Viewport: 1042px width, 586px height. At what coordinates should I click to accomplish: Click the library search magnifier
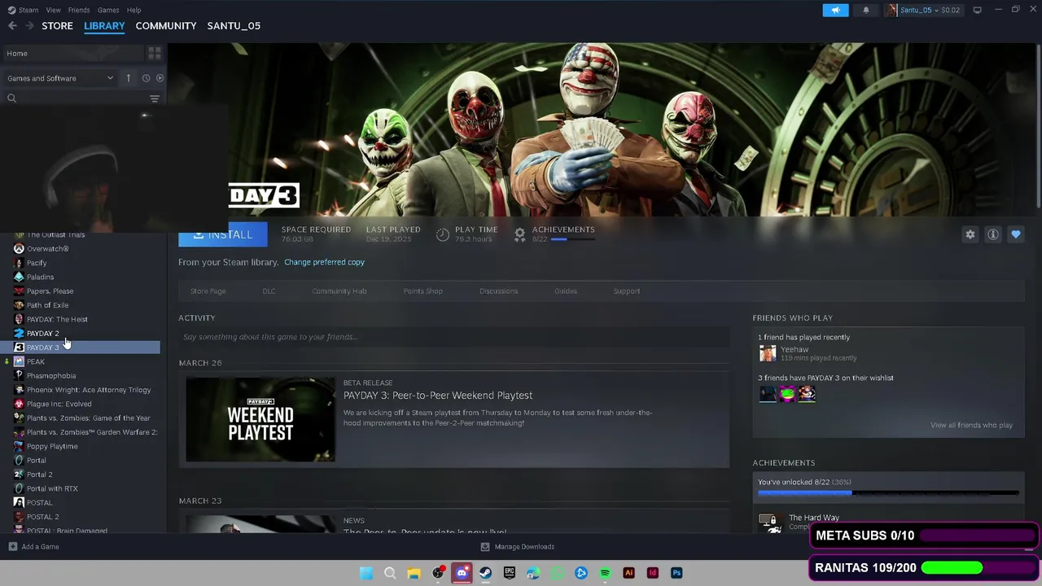coord(11,98)
